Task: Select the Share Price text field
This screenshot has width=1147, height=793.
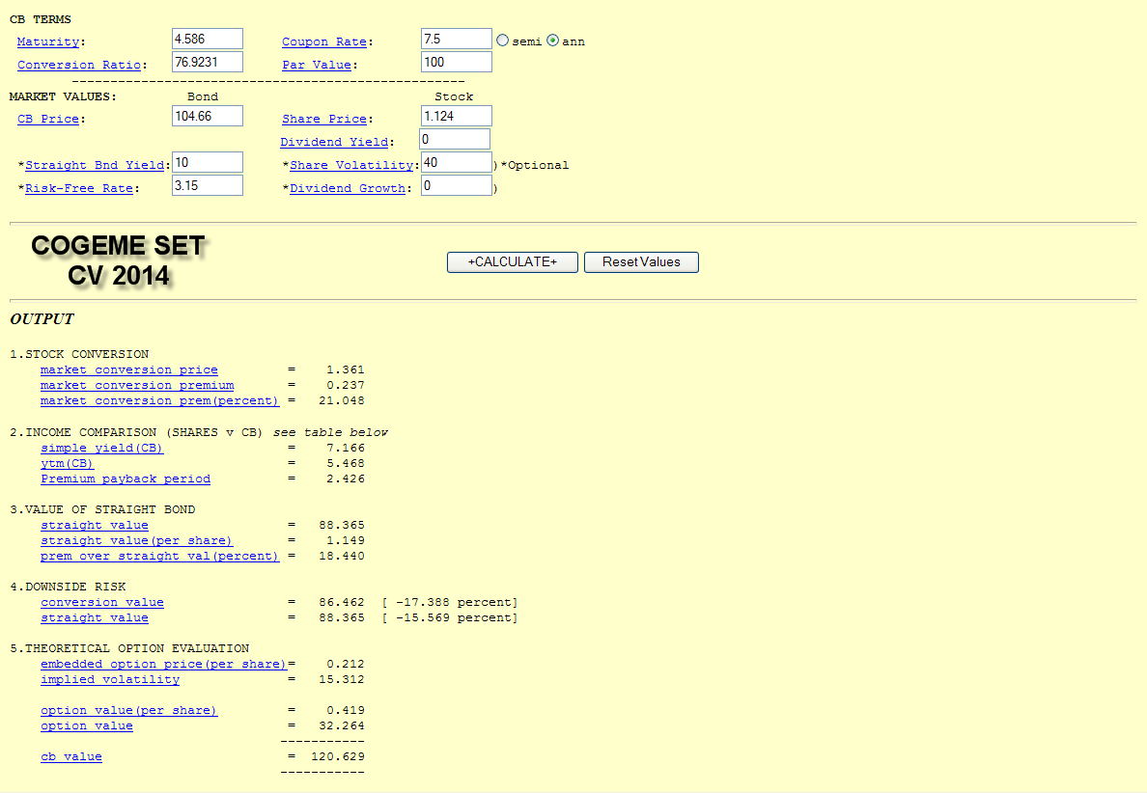Action: [x=457, y=116]
